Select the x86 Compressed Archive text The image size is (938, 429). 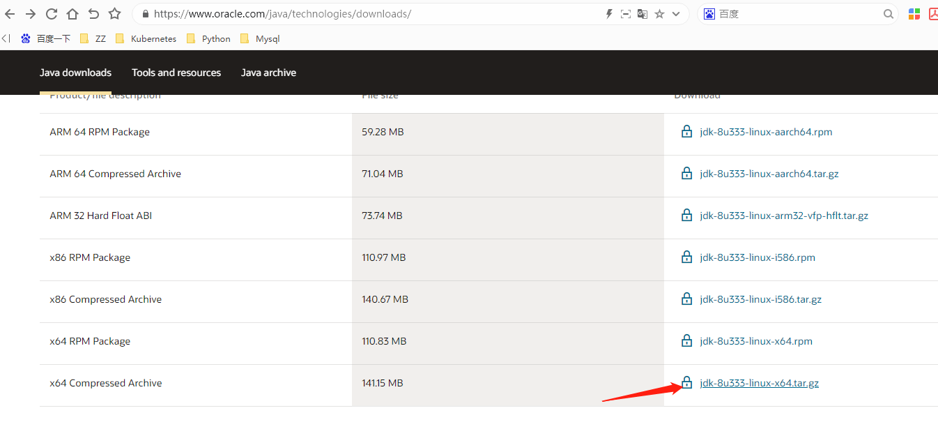tap(106, 299)
